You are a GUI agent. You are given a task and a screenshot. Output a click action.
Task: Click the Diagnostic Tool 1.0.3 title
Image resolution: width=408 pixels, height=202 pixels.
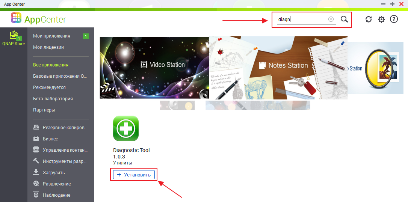131,154
